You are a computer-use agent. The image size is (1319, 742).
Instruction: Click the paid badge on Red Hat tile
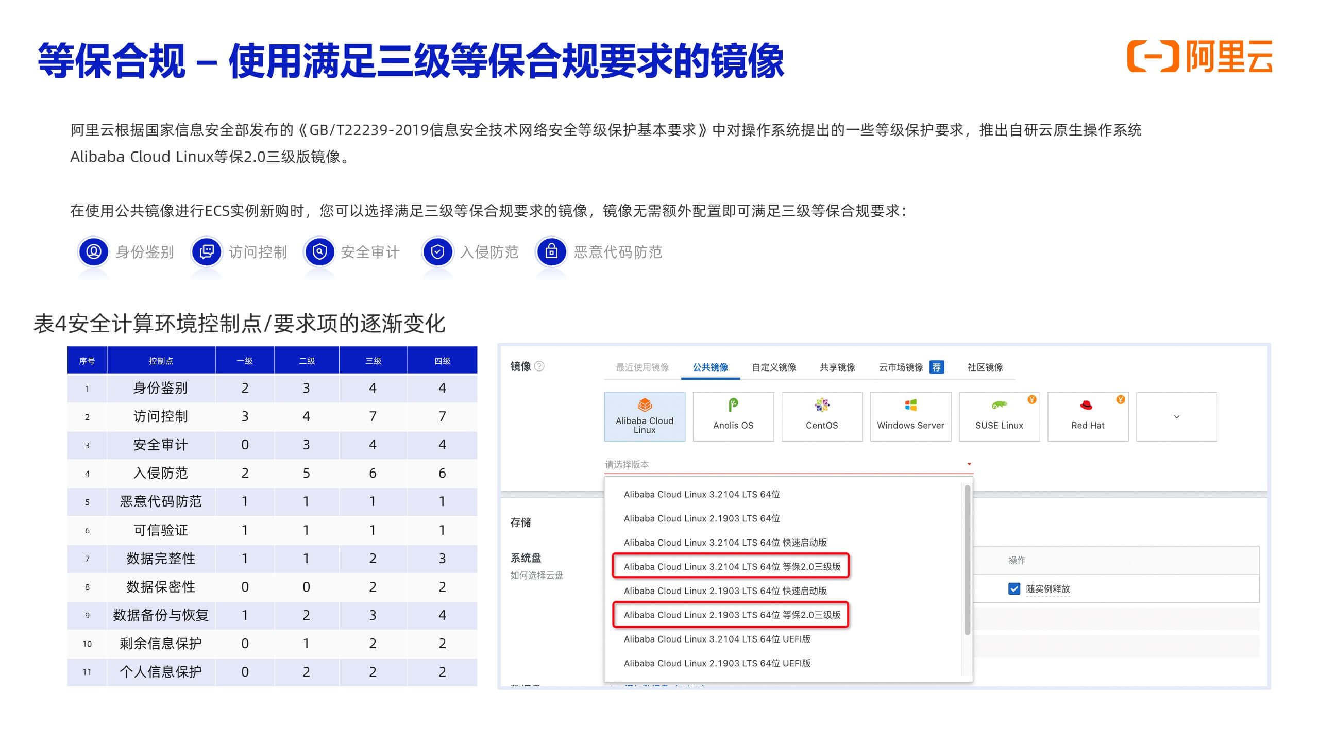[1121, 399]
